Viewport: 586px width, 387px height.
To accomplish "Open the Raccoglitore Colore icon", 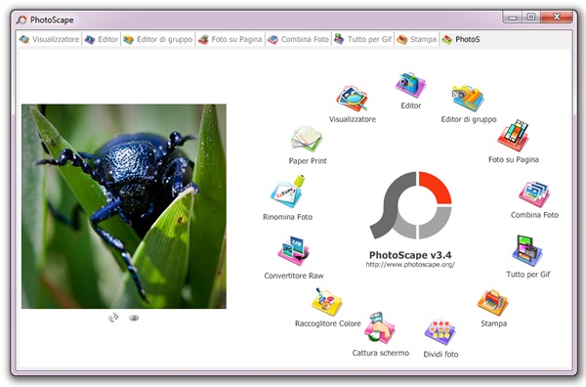I will coord(327,302).
